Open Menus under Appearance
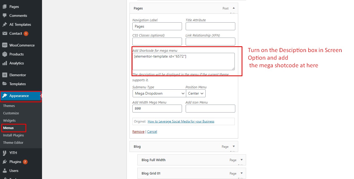Screen dimensions: 354x179 coord(8,128)
